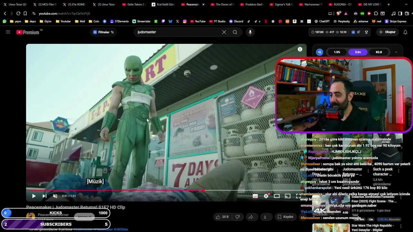Switch to BUGONIA browser tab
Viewport: 413px width, 232px height.
tap(340, 5)
